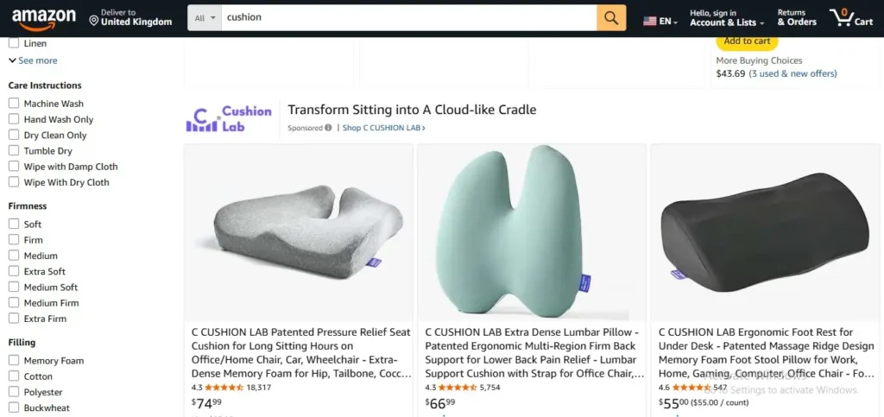This screenshot has width=884, height=417.
Task: Click the orange search magnifier button
Action: coord(611,17)
